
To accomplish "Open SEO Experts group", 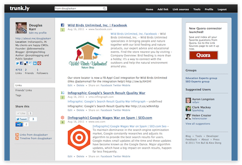I will tap(197, 81).
